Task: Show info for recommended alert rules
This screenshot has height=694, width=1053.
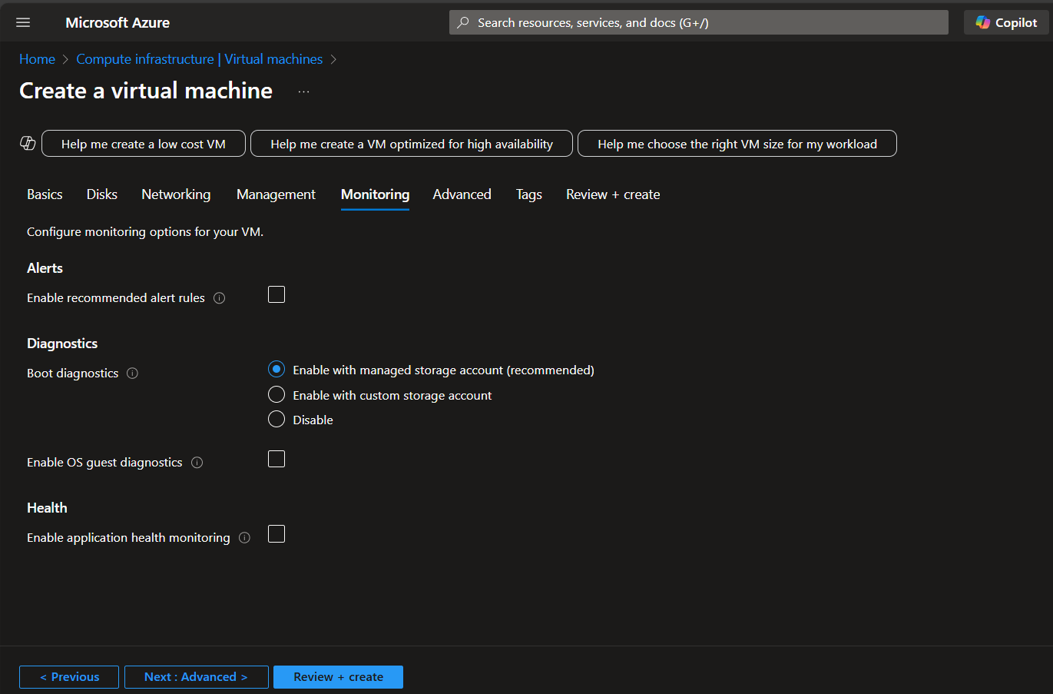Action: point(220,298)
